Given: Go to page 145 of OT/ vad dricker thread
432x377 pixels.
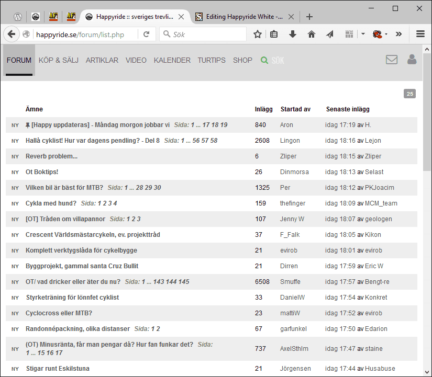Looking at the screenshot, I should coord(184,282).
